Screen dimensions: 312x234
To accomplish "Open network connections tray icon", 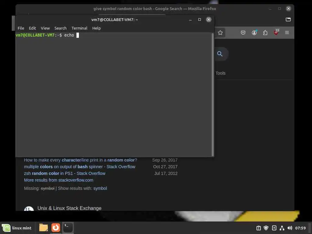I will point(282,228).
